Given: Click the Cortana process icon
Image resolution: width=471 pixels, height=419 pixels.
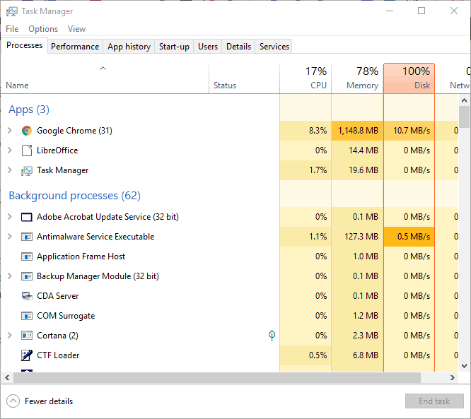Looking at the screenshot, I should click(27, 335).
